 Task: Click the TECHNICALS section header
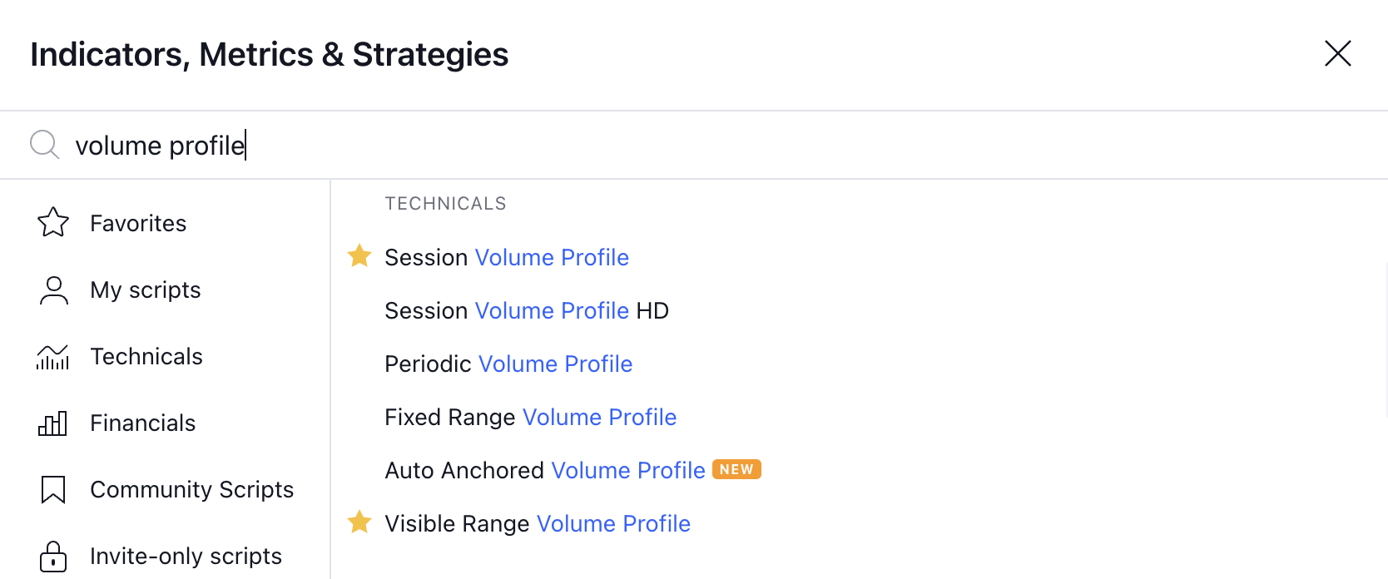click(x=445, y=203)
